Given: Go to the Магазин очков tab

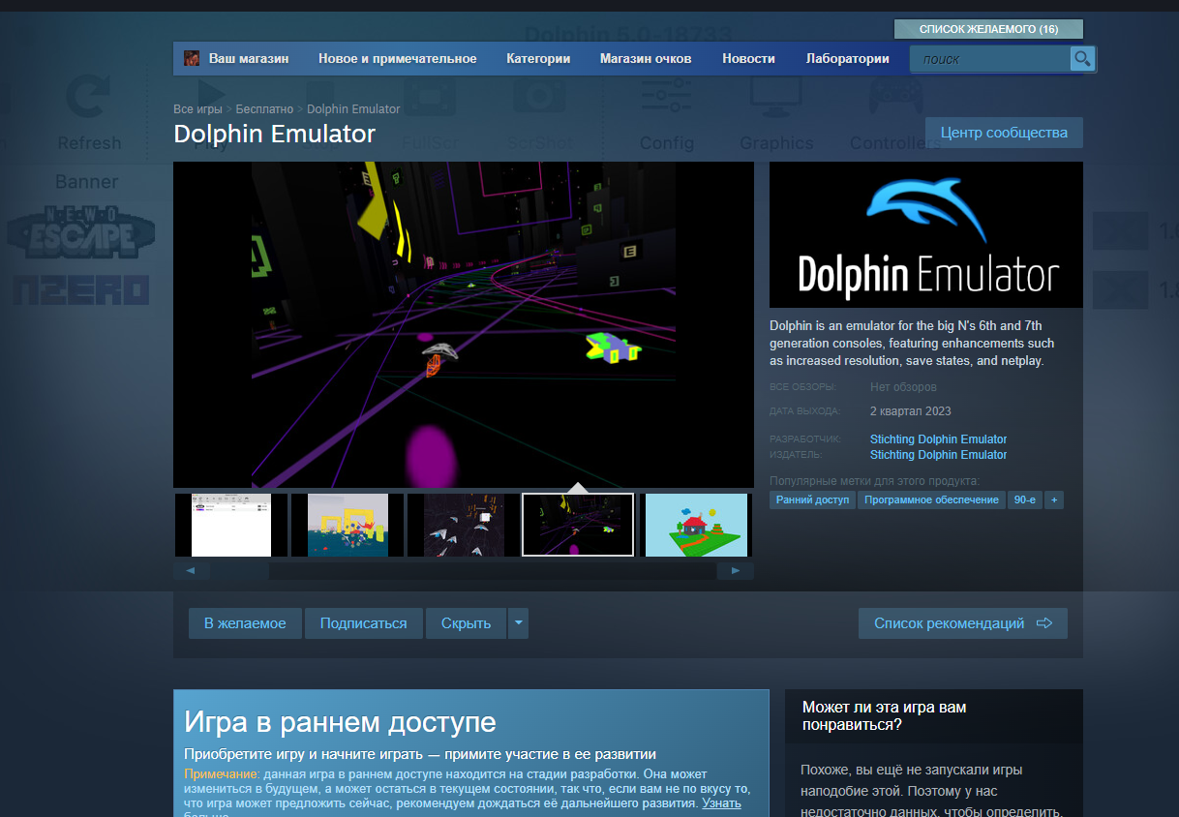Looking at the screenshot, I should 646,58.
